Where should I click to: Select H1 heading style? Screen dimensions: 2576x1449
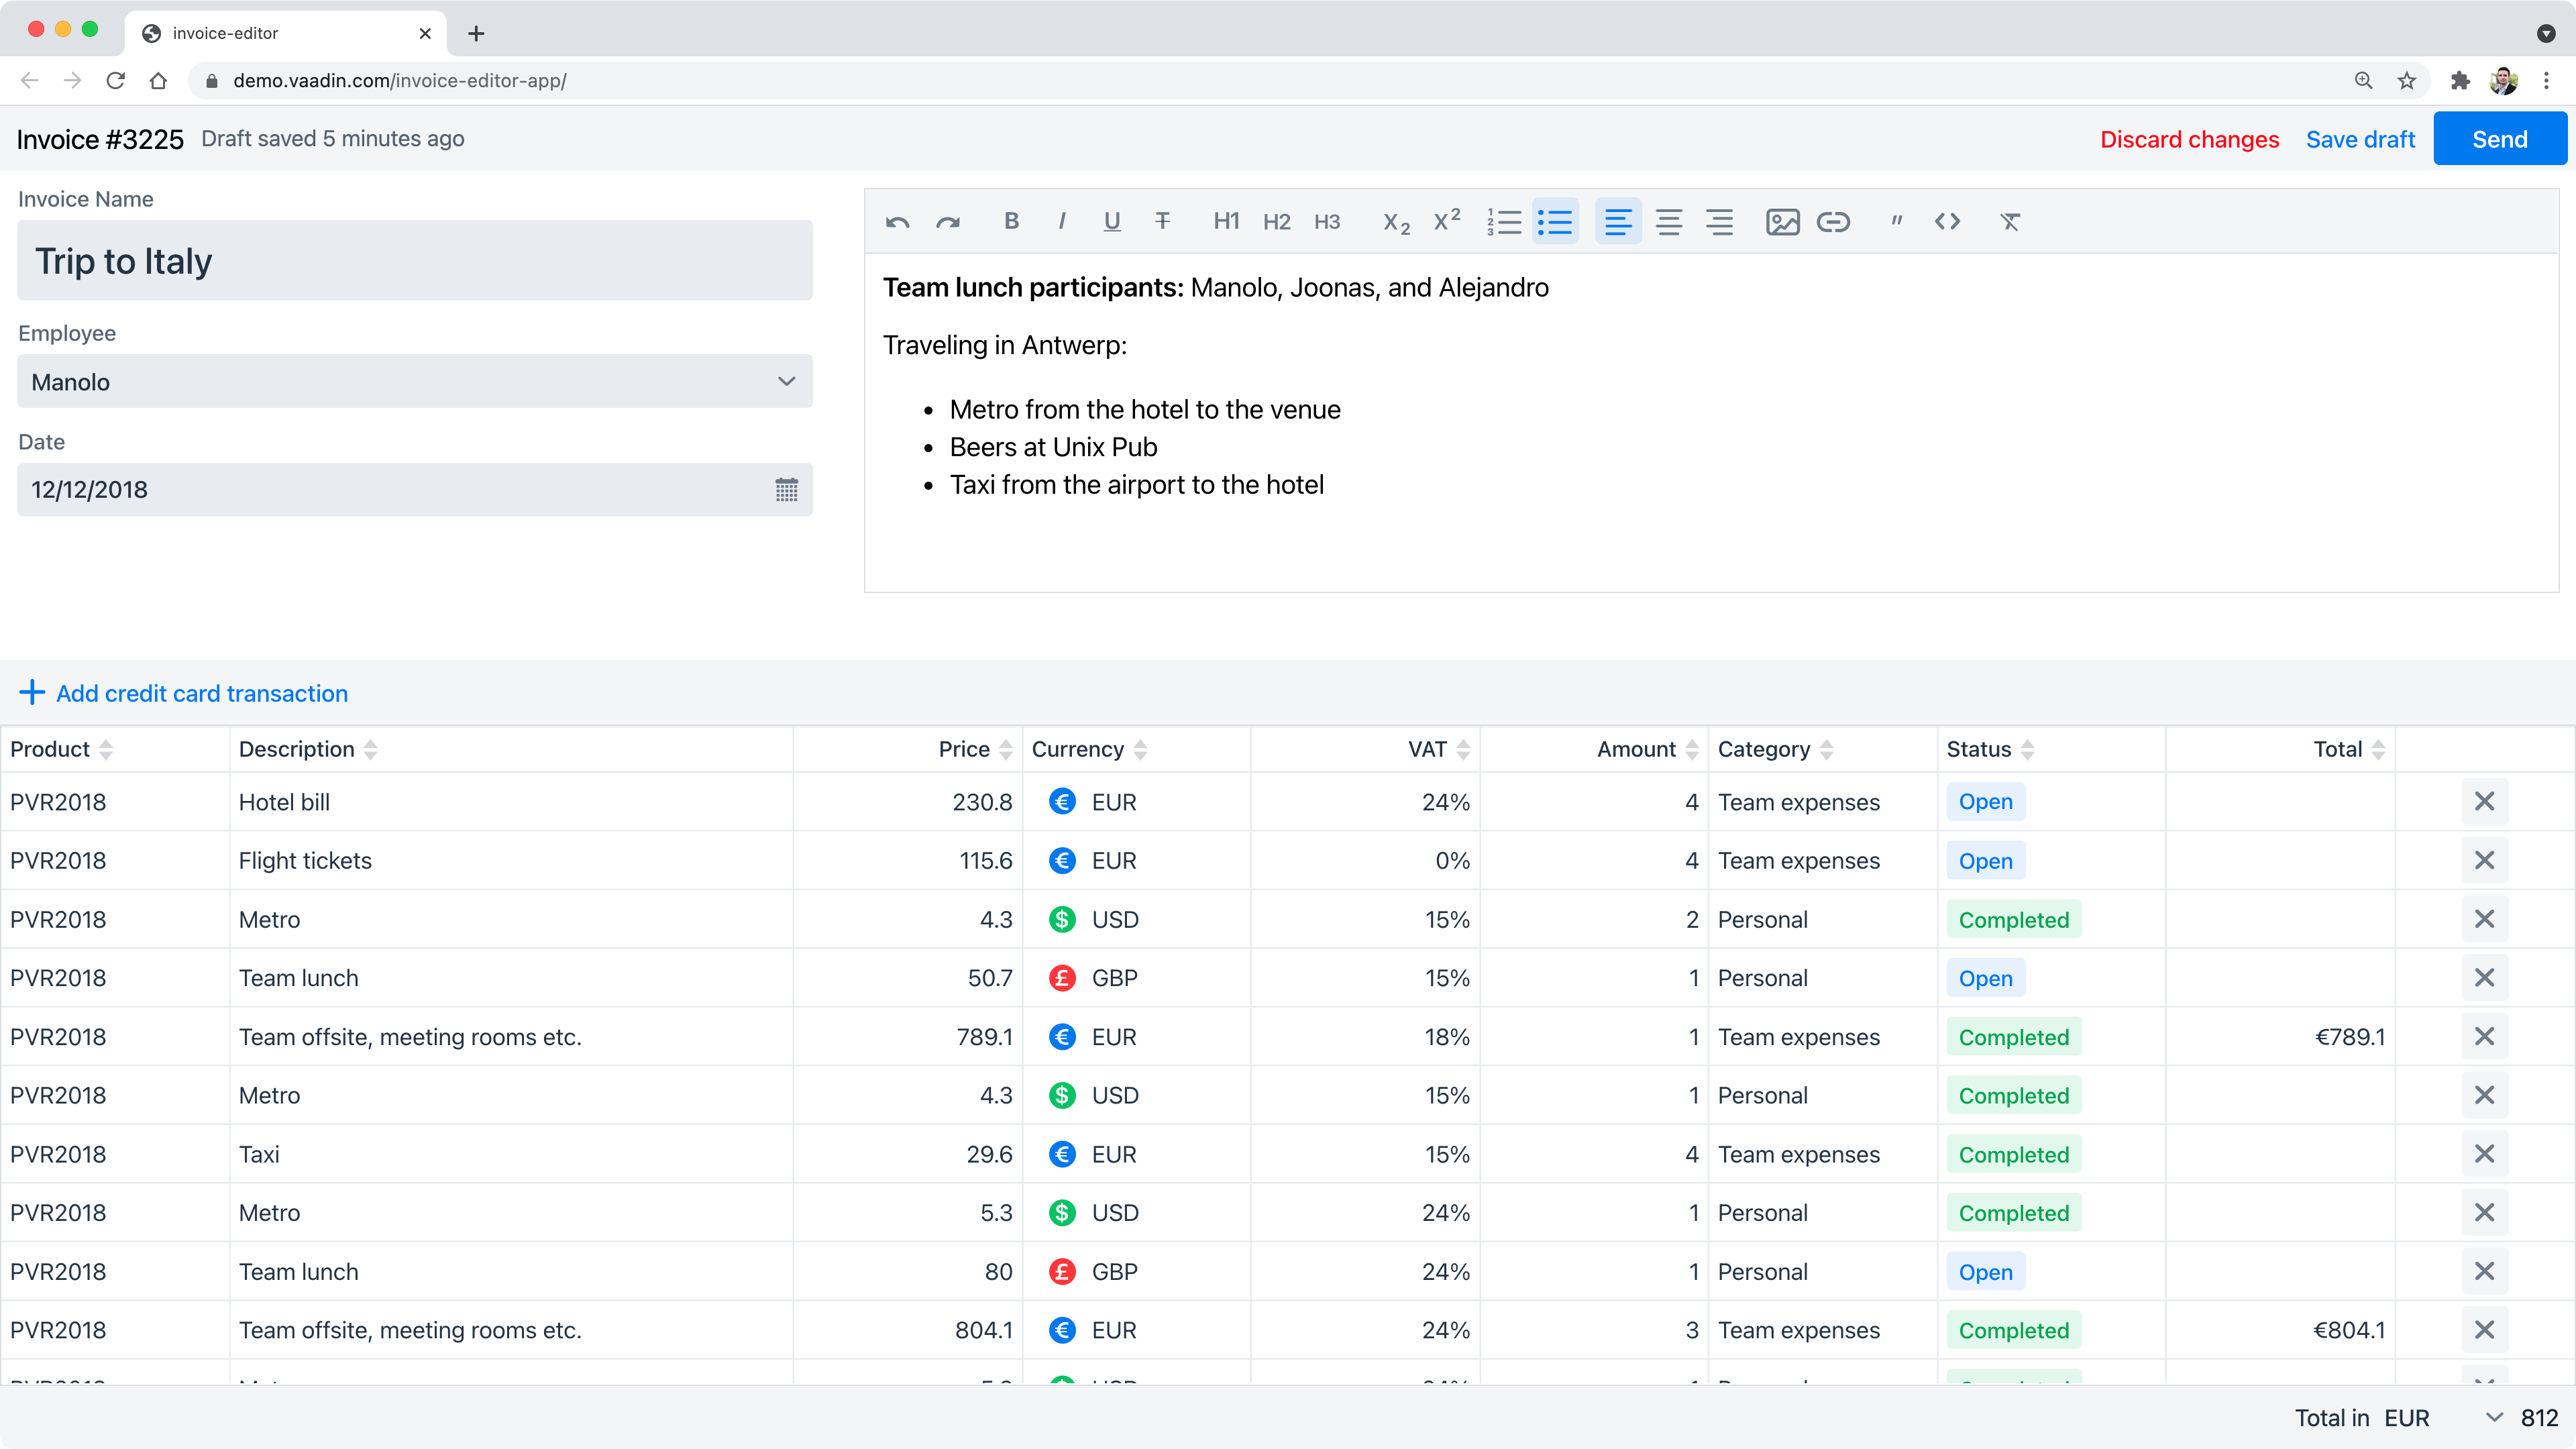[x=1226, y=221]
